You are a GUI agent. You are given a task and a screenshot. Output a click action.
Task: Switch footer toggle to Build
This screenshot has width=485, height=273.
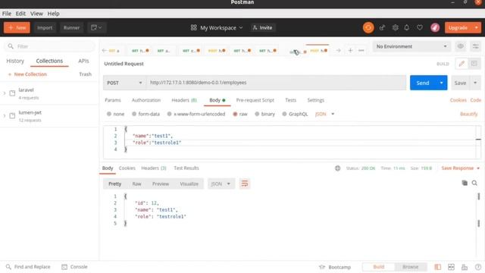click(x=379, y=267)
